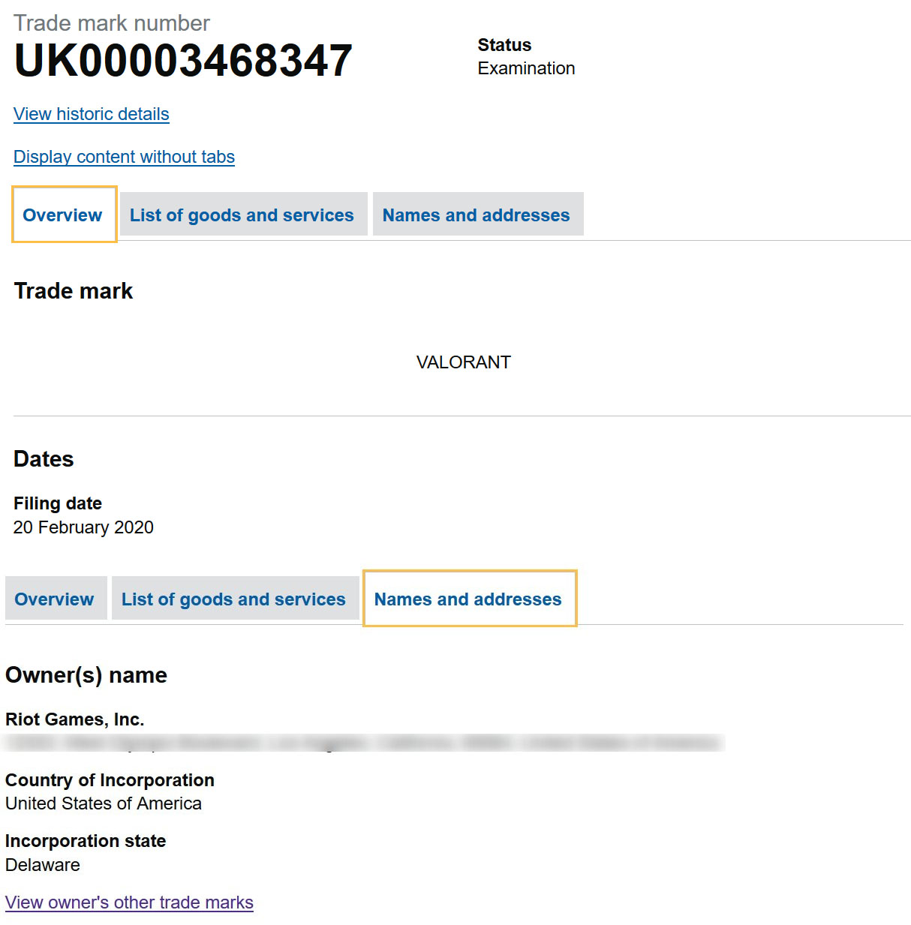Click the Dates section heading
Image resolution: width=911 pixels, height=925 pixels.
click(x=44, y=459)
